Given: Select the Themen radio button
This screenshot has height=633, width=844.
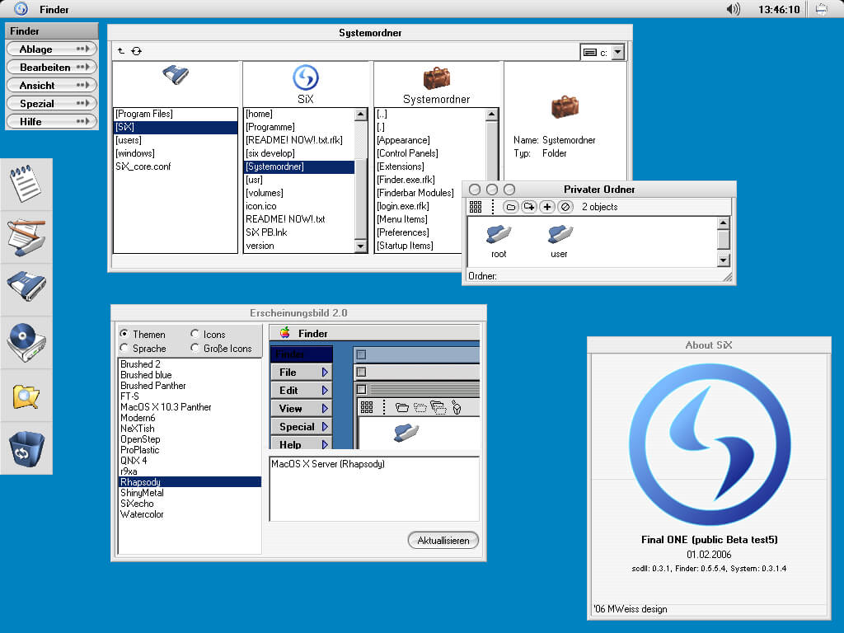Looking at the screenshot, I should tap(124, 334).
